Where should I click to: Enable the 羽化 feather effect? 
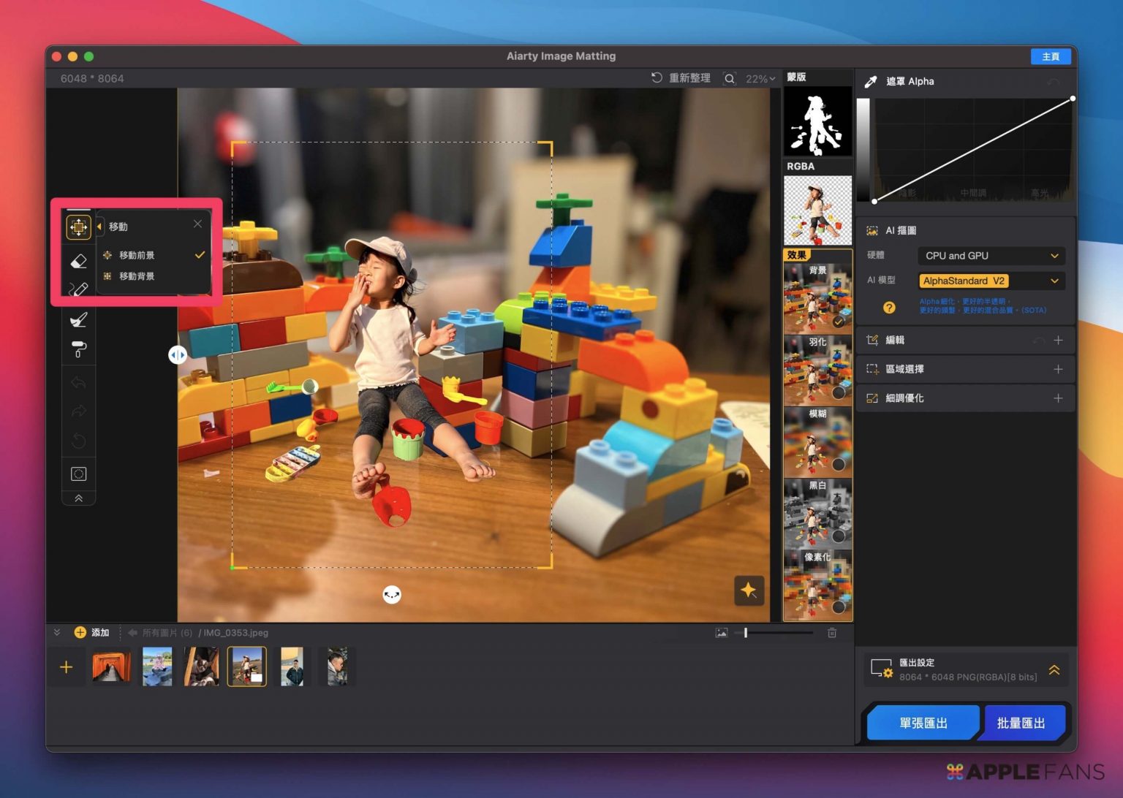(839, 392)
